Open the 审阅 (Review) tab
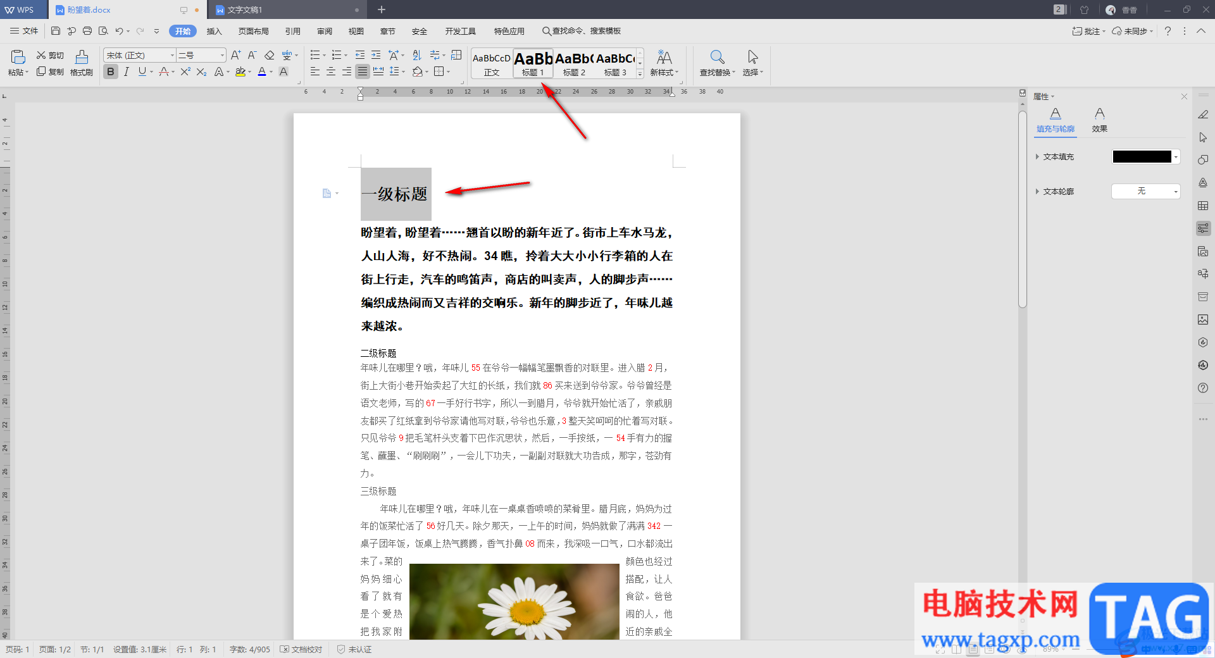 coord(325,31)
